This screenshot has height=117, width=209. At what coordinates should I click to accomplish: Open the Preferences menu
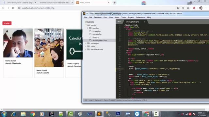pos(140,17)
